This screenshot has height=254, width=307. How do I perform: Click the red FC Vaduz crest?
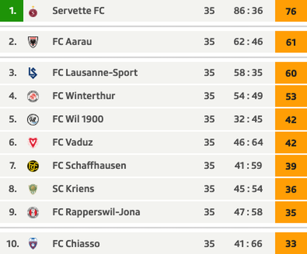(33, 143)
